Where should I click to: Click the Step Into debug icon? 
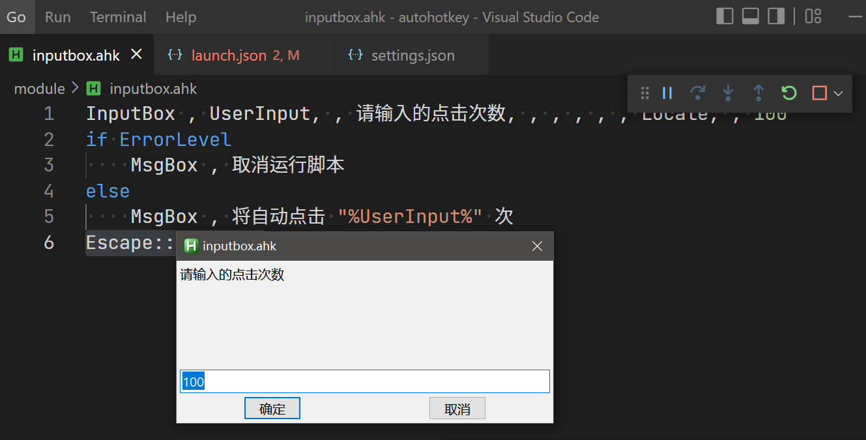[728, 93]
